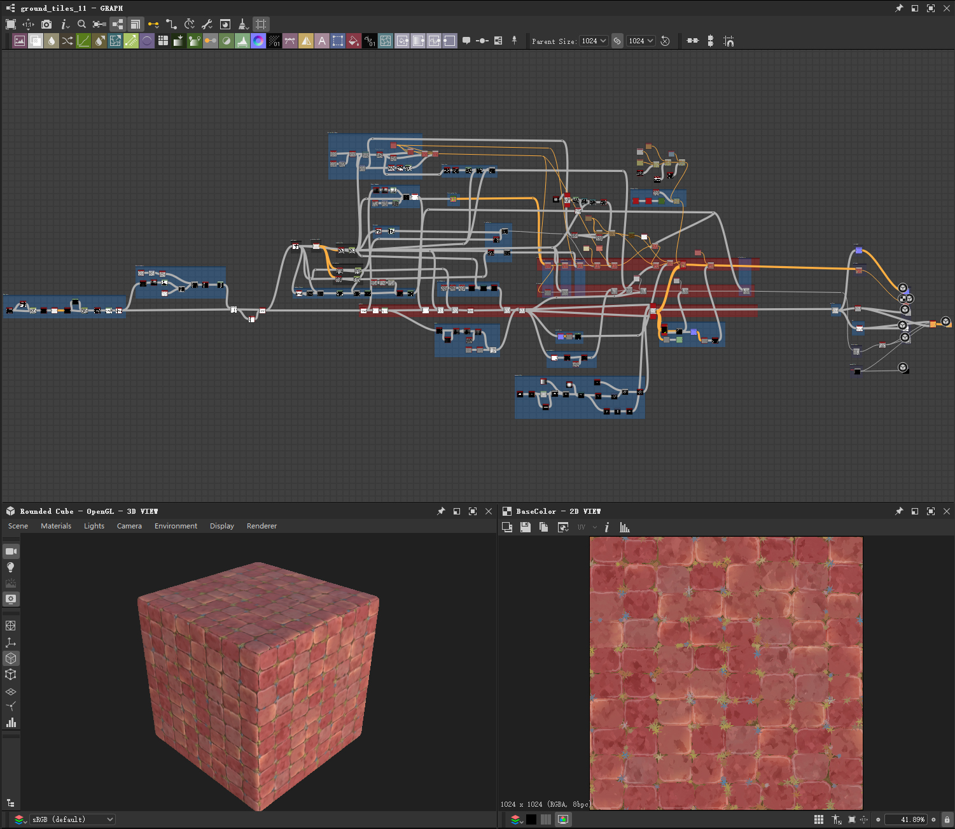
Task: Toggle the parent size ratio link
Action: pos(617,41)
